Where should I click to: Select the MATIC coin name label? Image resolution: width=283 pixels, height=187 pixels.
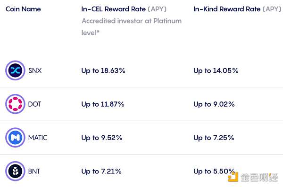(x=38, y=138)
